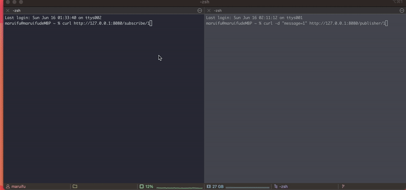The image size is (406, 190).
Task: Click the maruifu username in the status bar
Action: pos(18,187)
